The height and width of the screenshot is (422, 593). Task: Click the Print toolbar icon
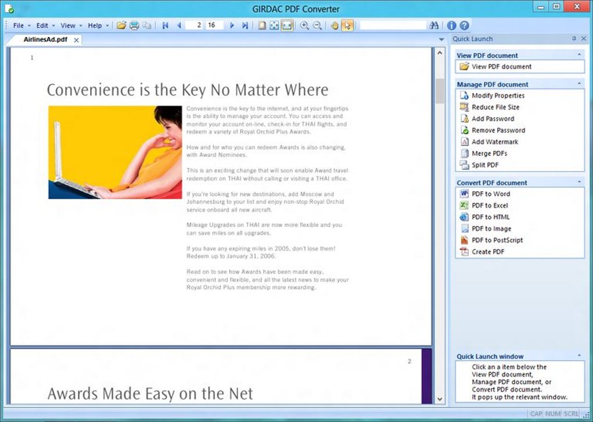[x=134, y=26]
